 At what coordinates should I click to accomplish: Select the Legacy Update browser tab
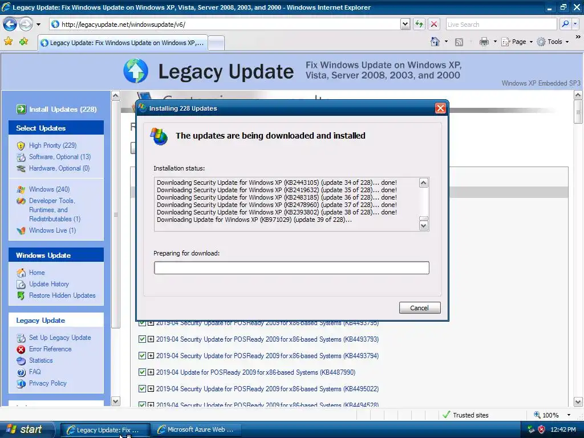123,43
